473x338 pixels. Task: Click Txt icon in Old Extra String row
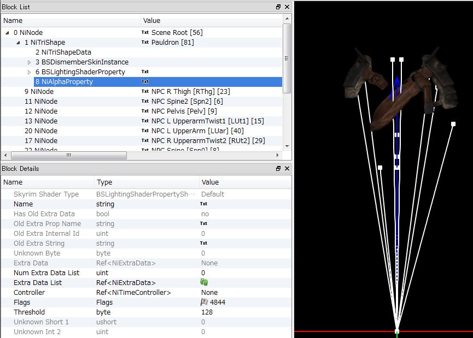click(203, 243)
